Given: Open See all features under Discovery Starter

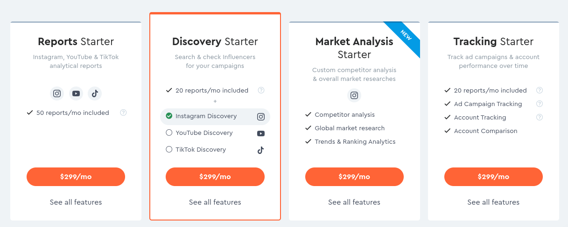Looking at the screenshot, I should pos(215,202).
